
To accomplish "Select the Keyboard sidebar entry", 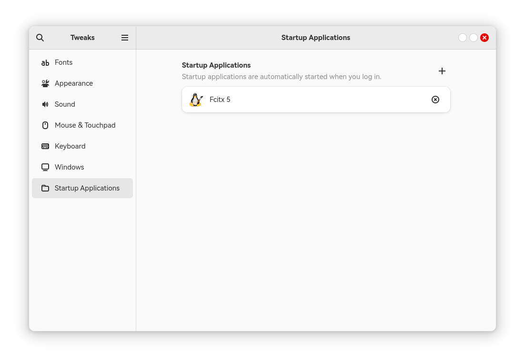I will click(70, 146).
